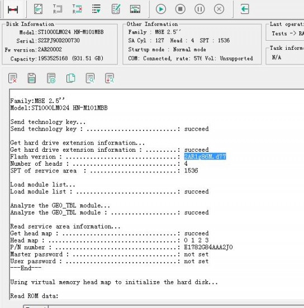Screen dimensions: 304x308
Task: Click 'Number of heads' log line
Action: pos(99,164)
